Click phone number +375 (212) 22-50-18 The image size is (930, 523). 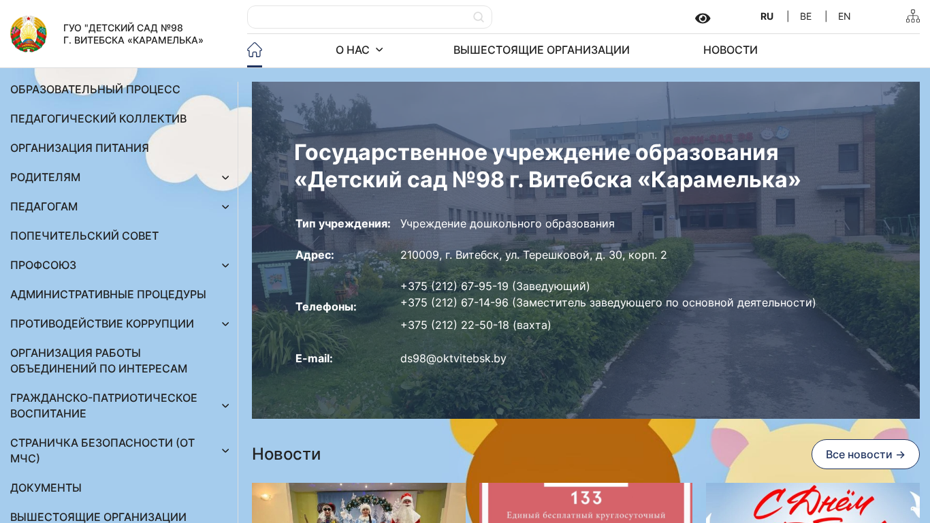tap(454, 325)
